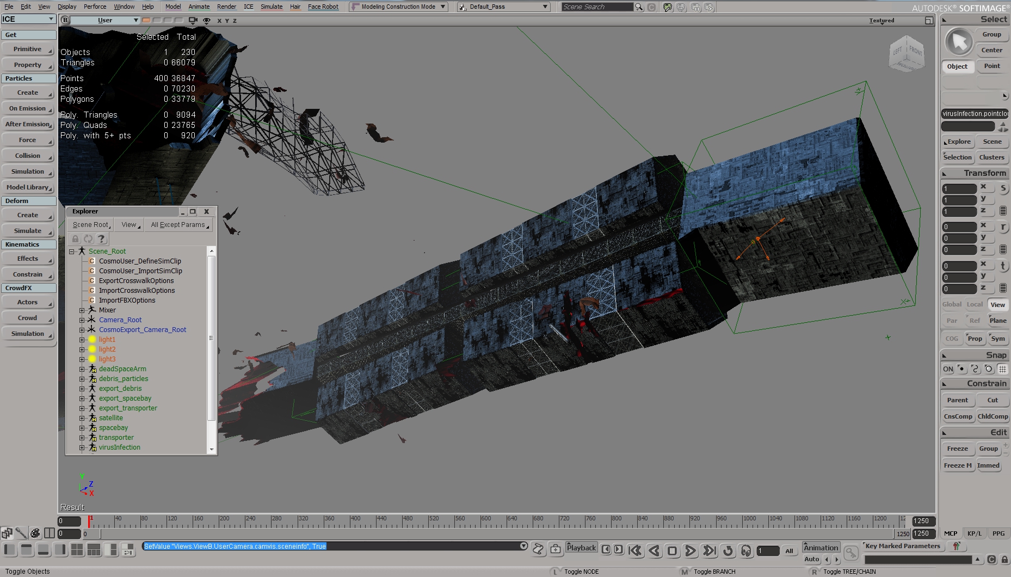Jump to the first frame button
This screenshot has width=1011, height=577.
(634, 551)
